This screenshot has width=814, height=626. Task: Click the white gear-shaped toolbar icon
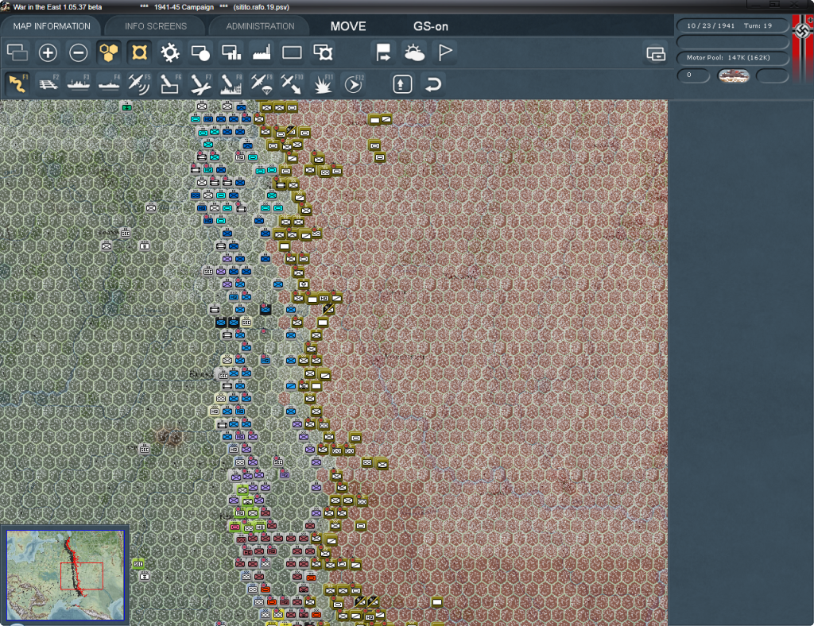pos(170,52)
